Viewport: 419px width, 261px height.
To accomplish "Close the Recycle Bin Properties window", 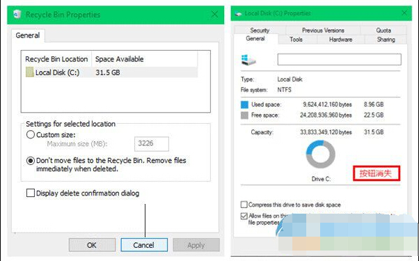I will point(214,14).
